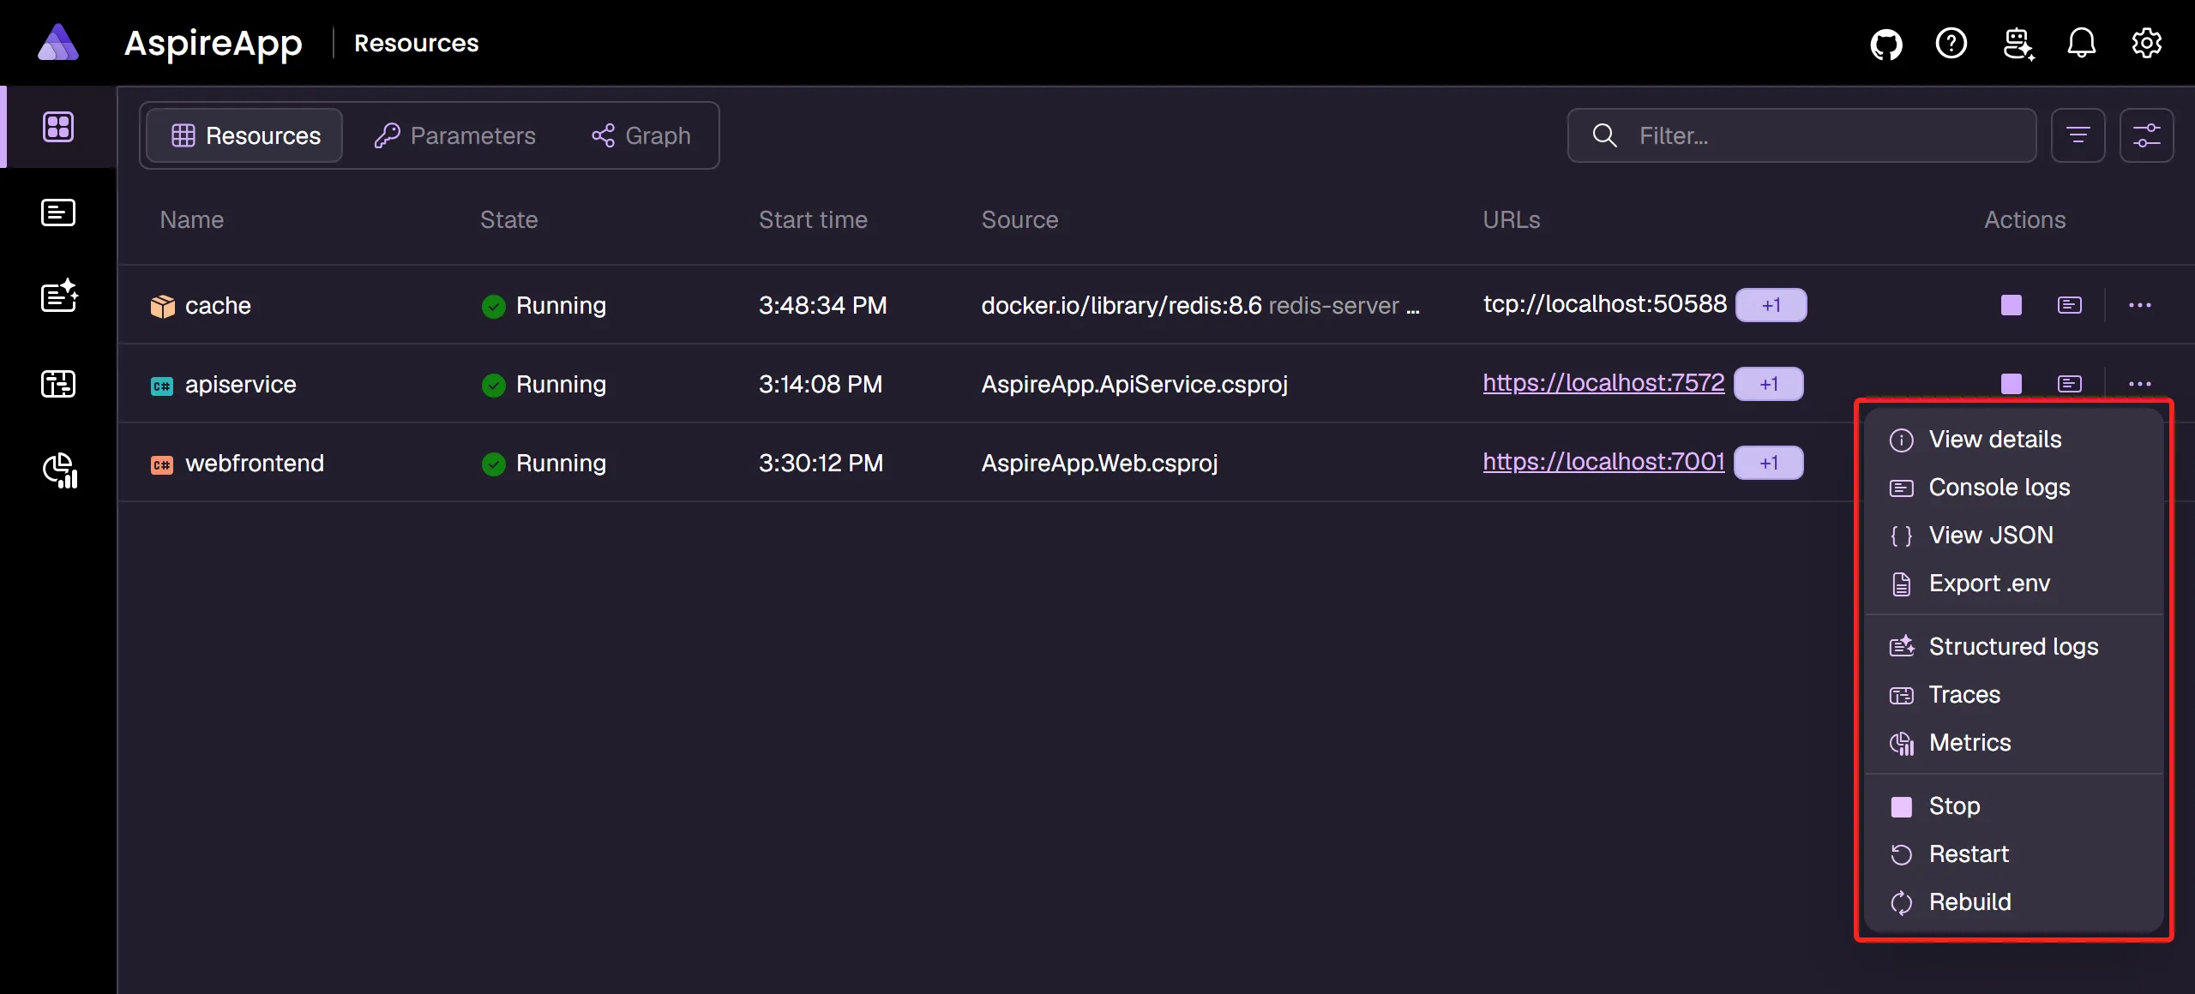This screenshot has width=2195, height=994.
Task: Open the help question-mark icon
Action: (1951, 43)
